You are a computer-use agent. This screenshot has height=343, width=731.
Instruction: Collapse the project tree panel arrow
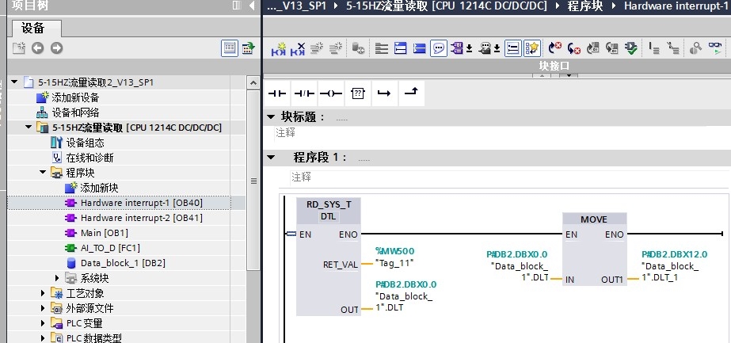(x=252, y=6)
